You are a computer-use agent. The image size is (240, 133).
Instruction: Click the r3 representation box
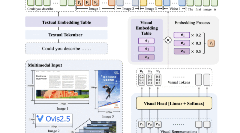pos(158,124)
